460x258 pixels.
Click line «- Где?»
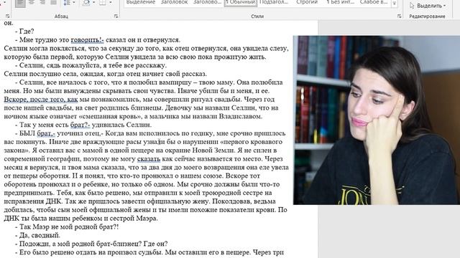coord(24,32)
